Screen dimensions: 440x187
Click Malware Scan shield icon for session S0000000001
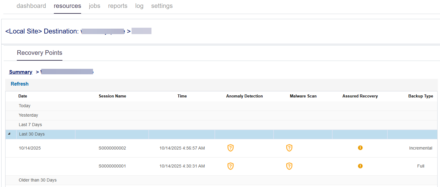(289, 166)
